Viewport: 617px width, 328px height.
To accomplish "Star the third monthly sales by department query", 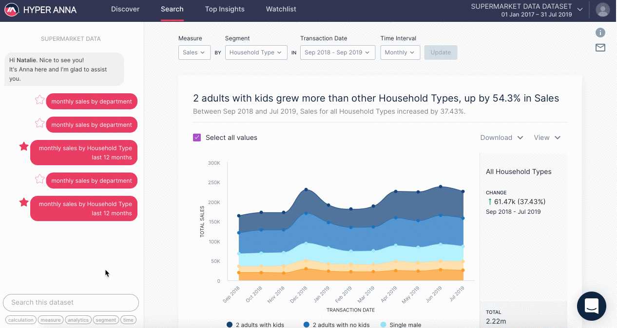I will tap(39, 179).
